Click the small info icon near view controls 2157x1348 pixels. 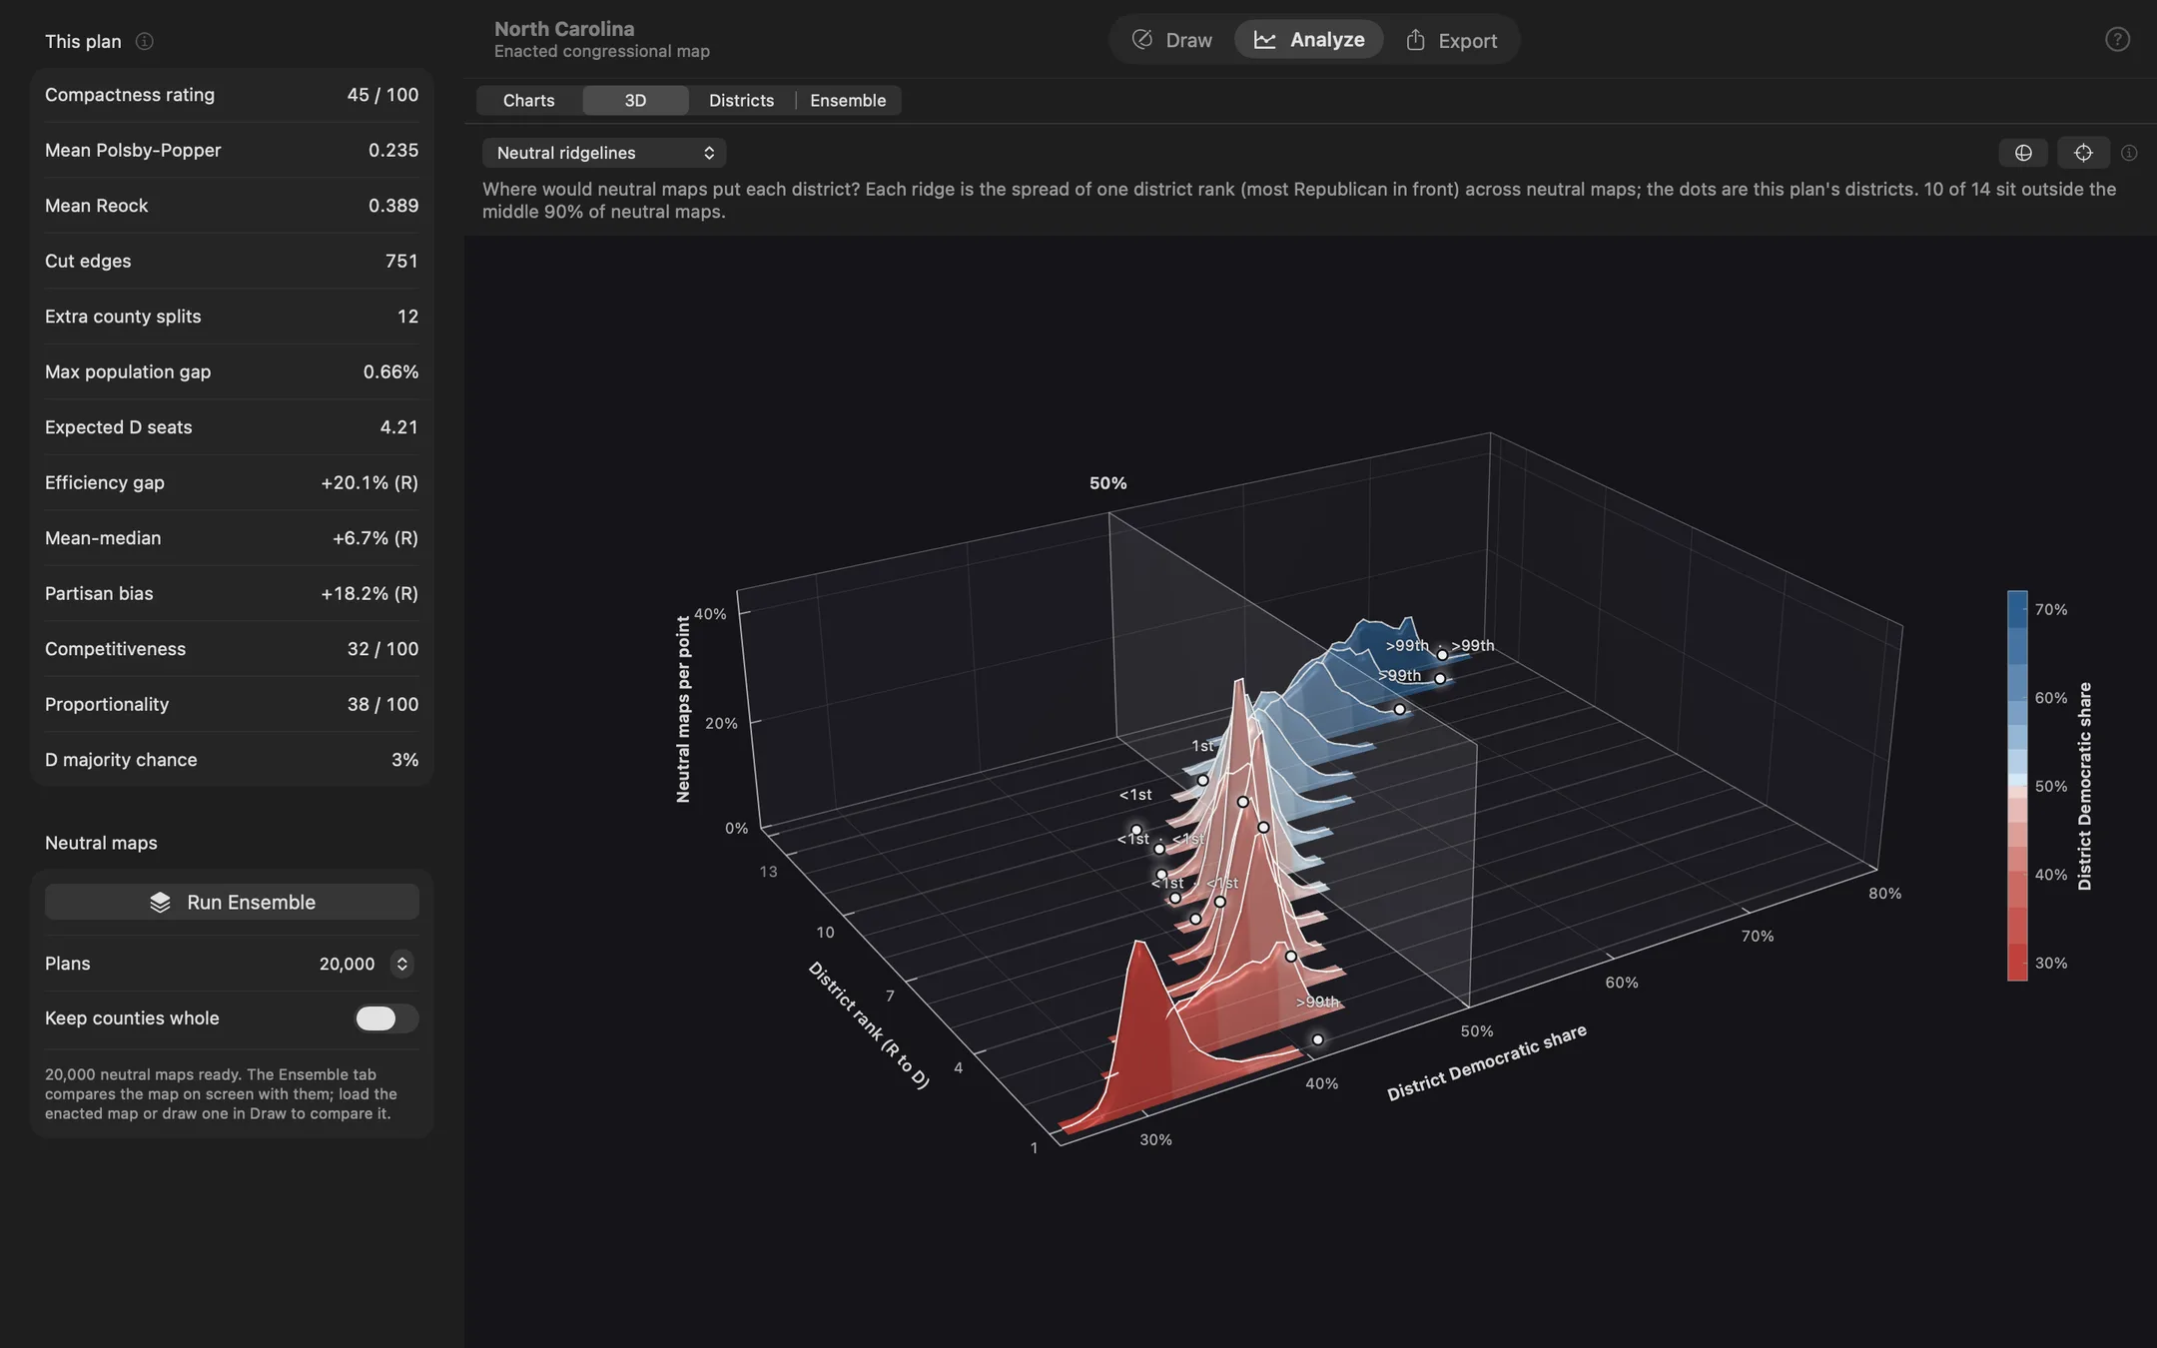2129,153
